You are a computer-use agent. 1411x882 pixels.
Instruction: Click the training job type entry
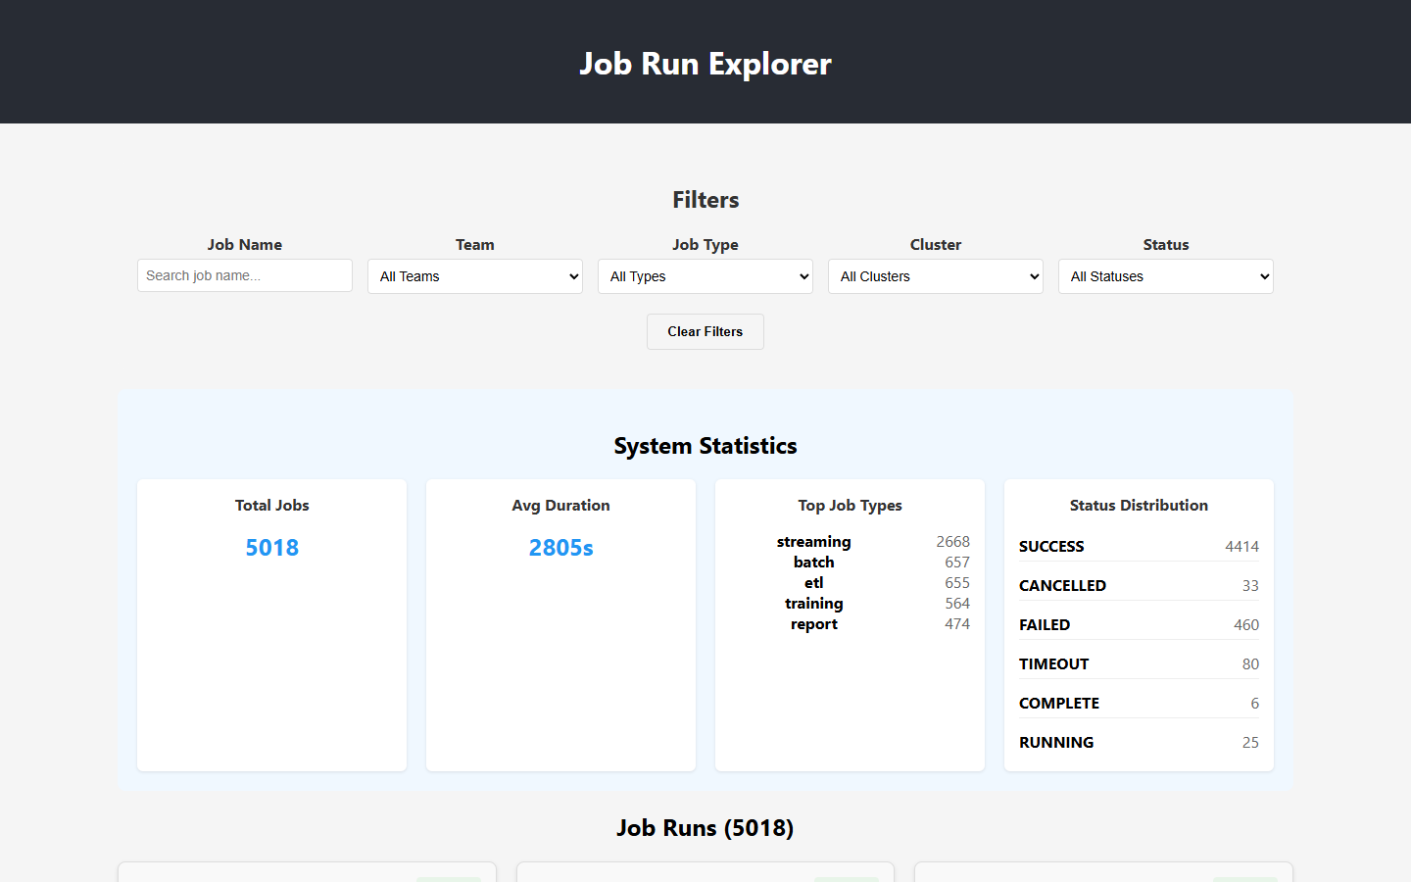850,604
